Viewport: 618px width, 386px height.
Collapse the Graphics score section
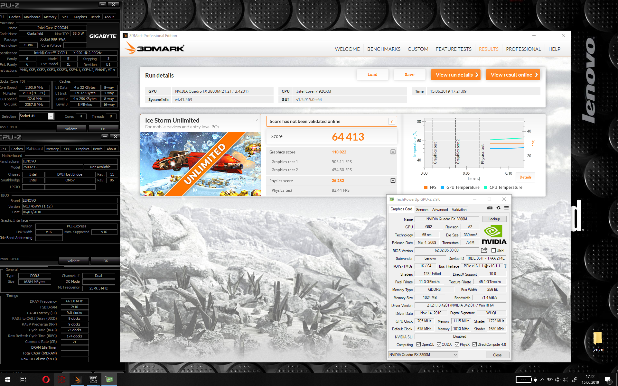[x=393, y=152]
